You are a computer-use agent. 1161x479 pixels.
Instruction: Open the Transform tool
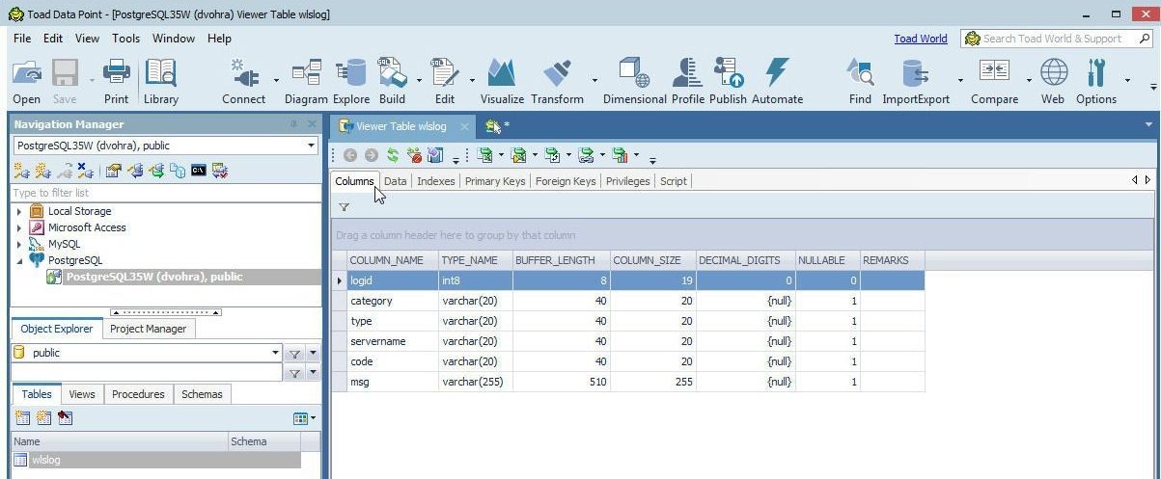click(557, 82)
